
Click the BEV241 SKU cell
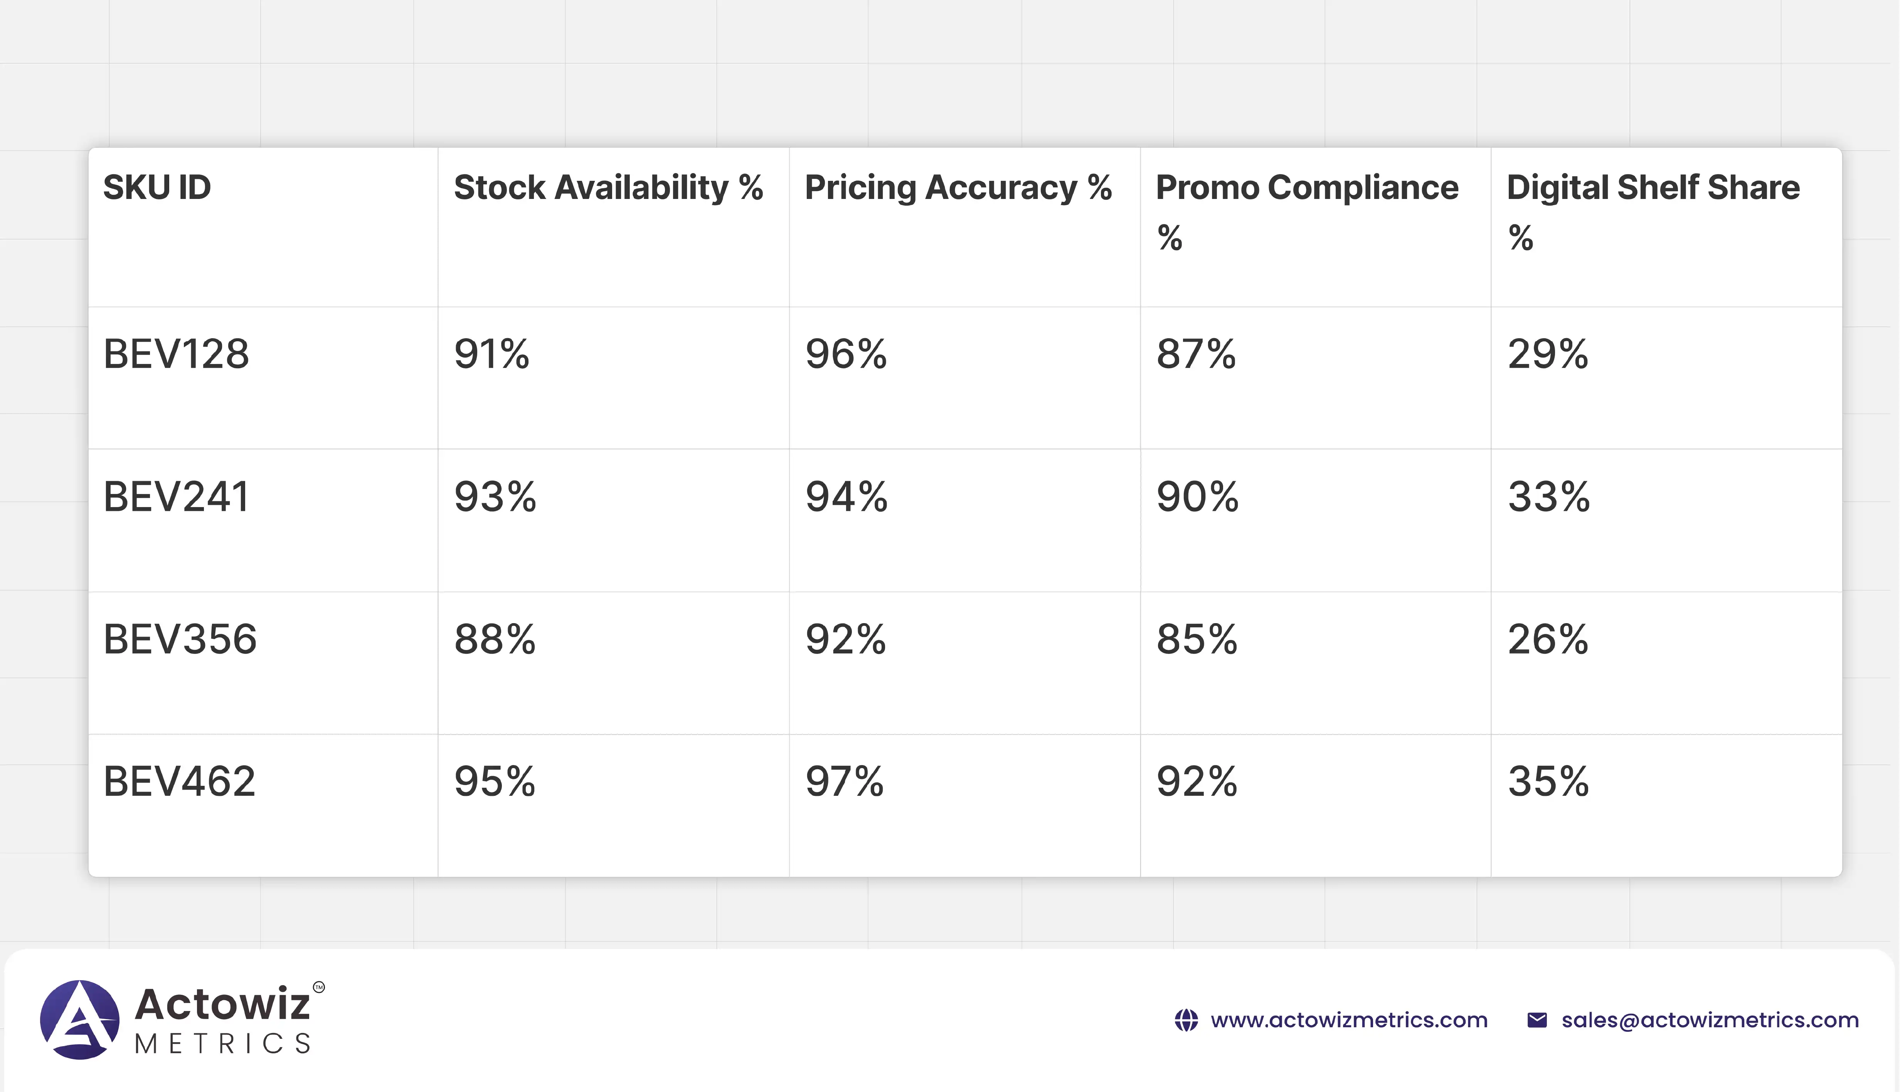[x=176, y=497]
